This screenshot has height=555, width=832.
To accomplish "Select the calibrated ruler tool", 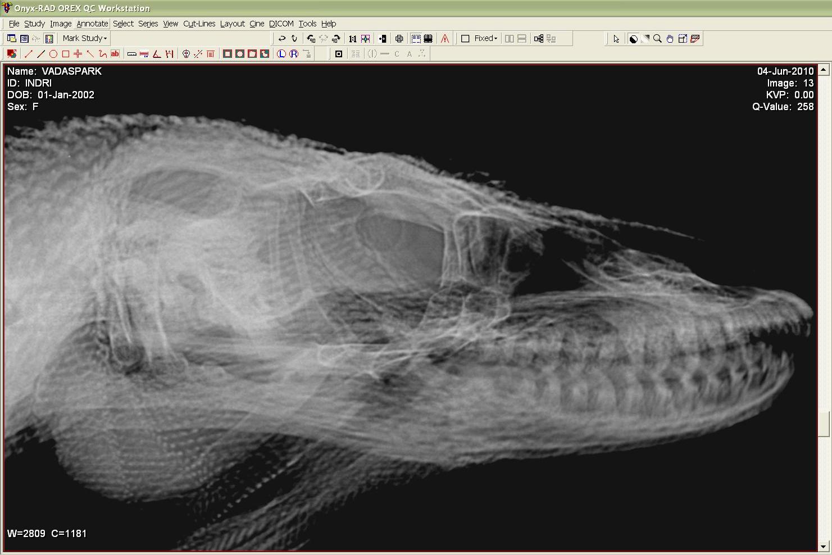I will click(144, 54).
